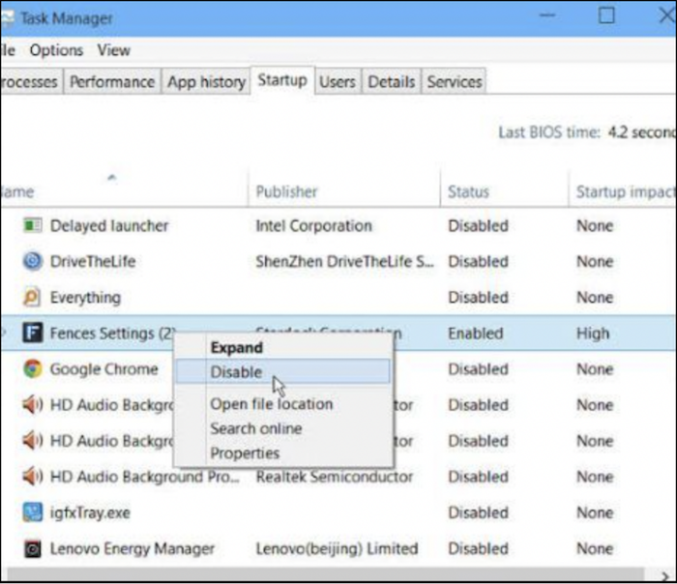Select the Everything entry name
Image resolution: width=677 pixels, height=584 pixels.
coord(85,298)
